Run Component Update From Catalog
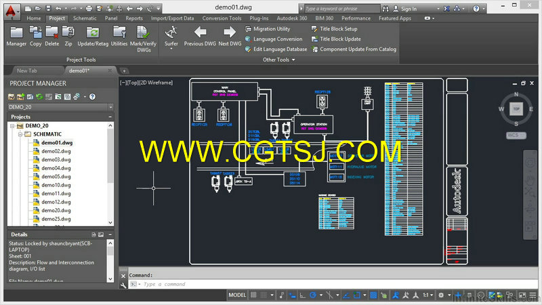Screen dimensions: 542x305 [354, 49]
